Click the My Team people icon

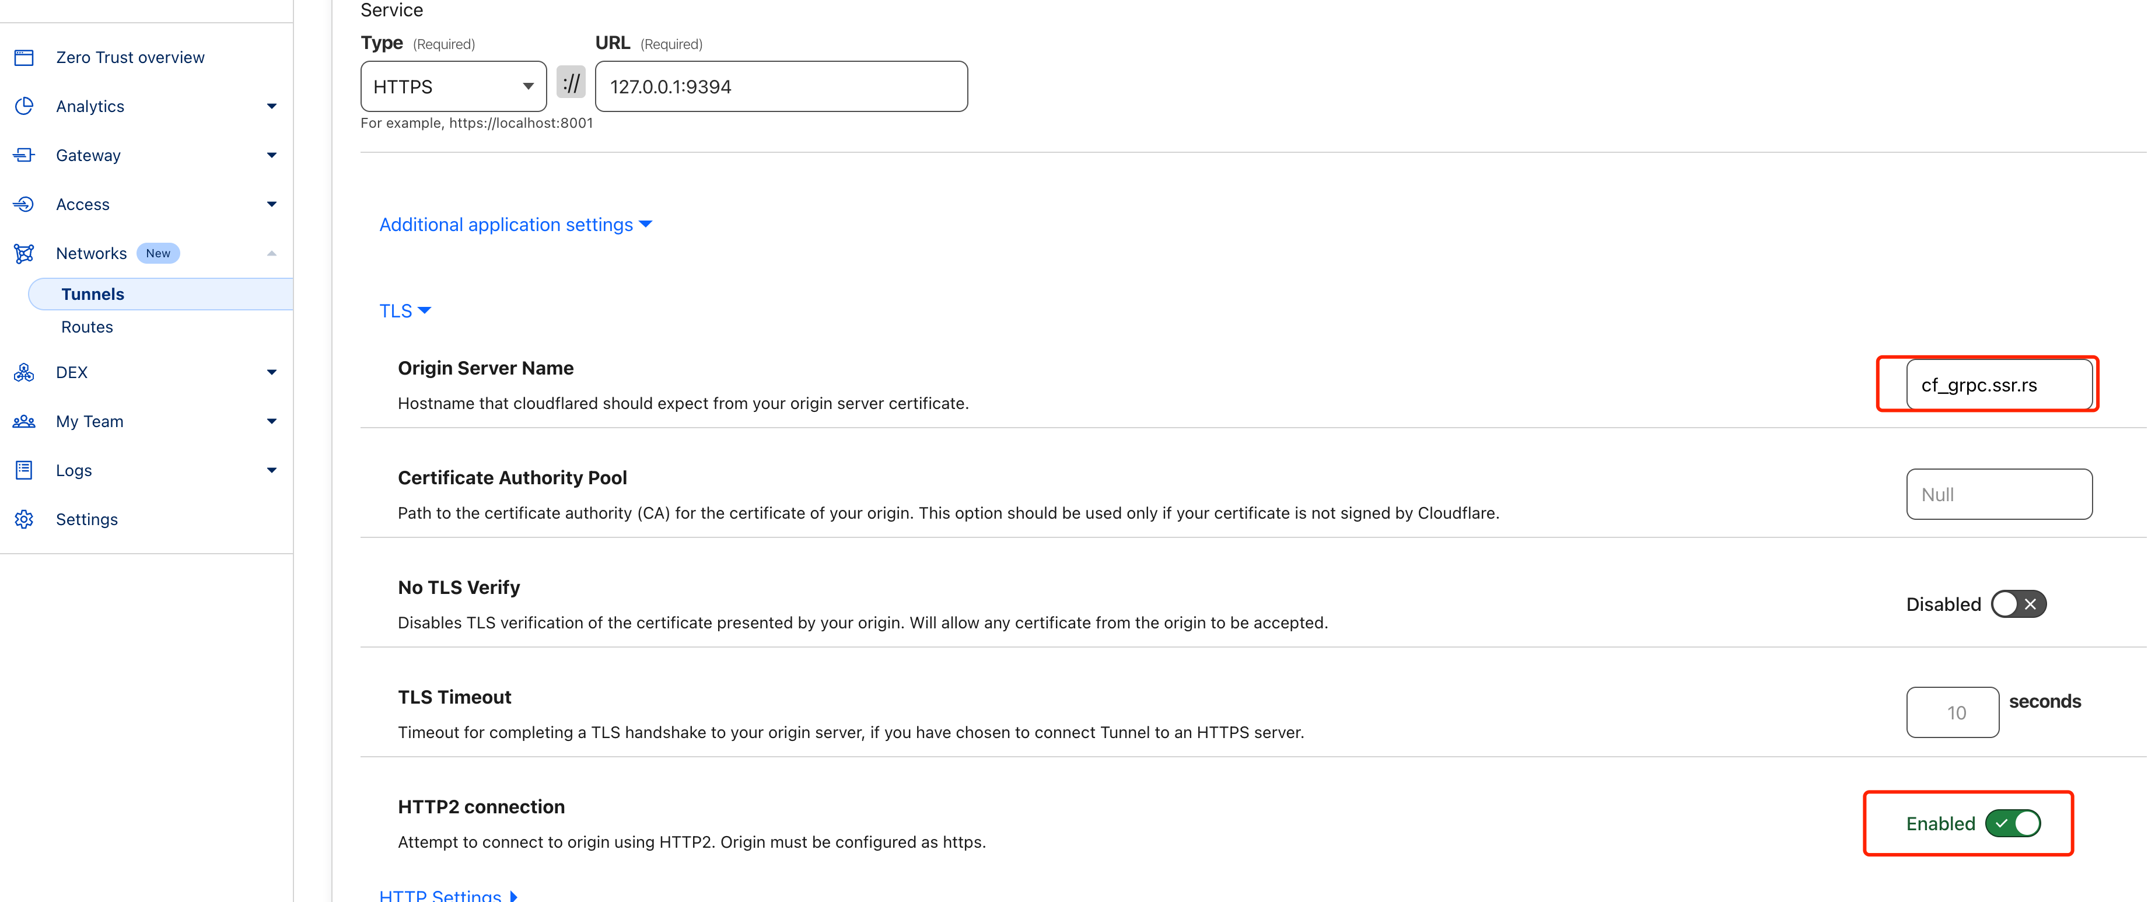coord(24,422)
